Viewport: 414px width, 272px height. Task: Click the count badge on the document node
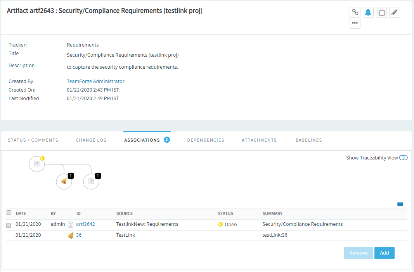click(x=98, y=176)
